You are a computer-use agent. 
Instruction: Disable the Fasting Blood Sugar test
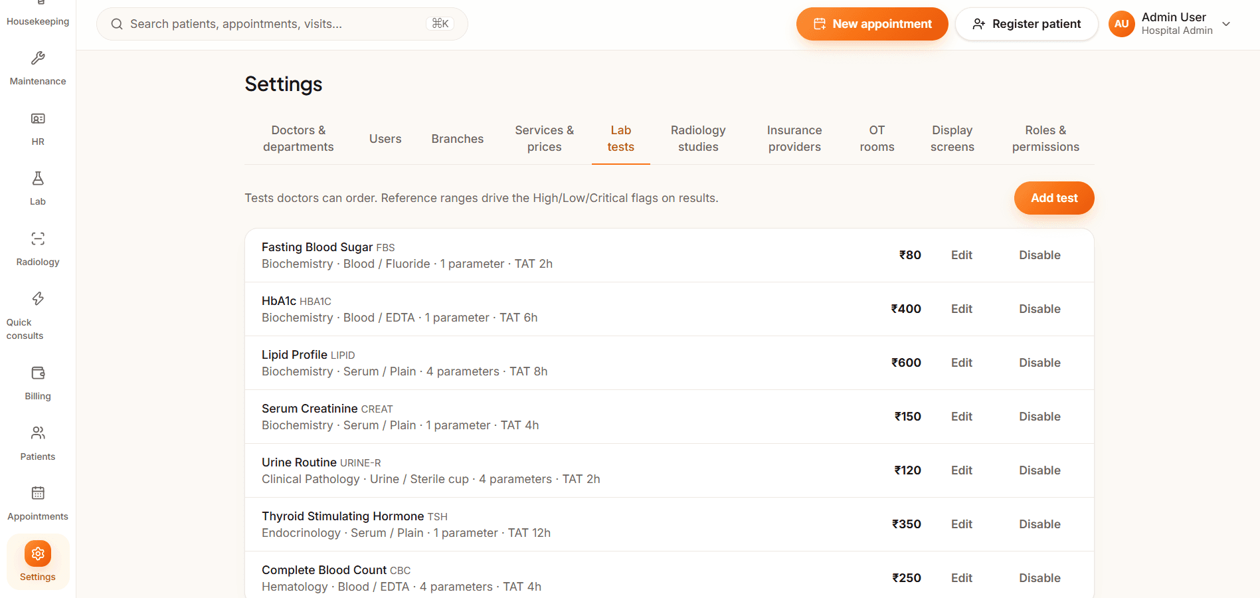[x=1039, y=255]
